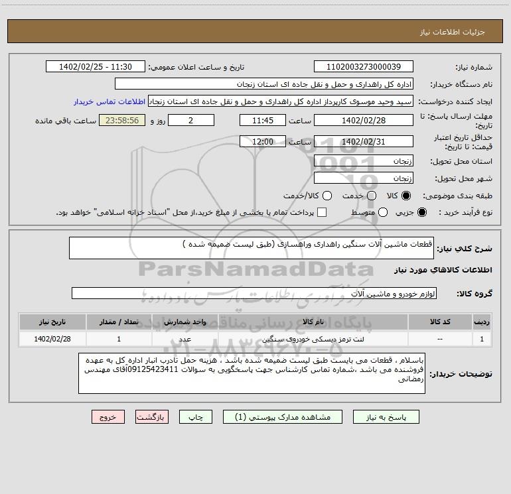Click the اطلاعات کالاهای مورد نیاز heading

pos(443,270)
